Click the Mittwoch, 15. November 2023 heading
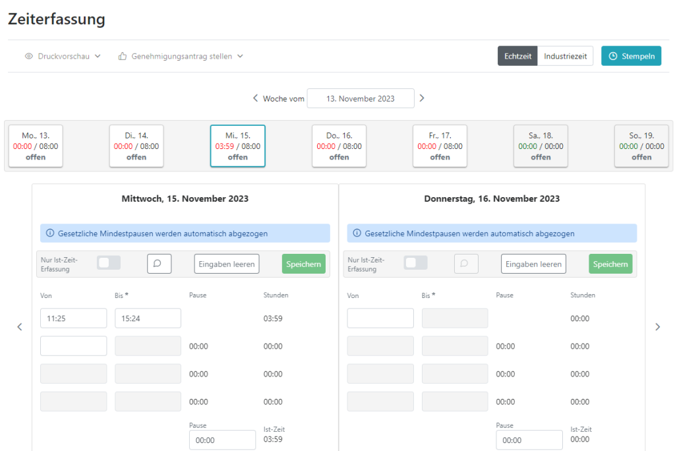 coord(185,198)
